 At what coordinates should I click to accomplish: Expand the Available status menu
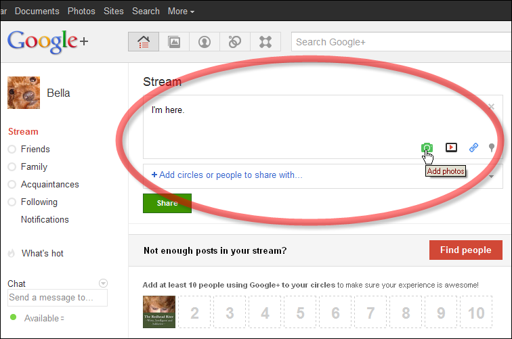(x=43, y=318)
